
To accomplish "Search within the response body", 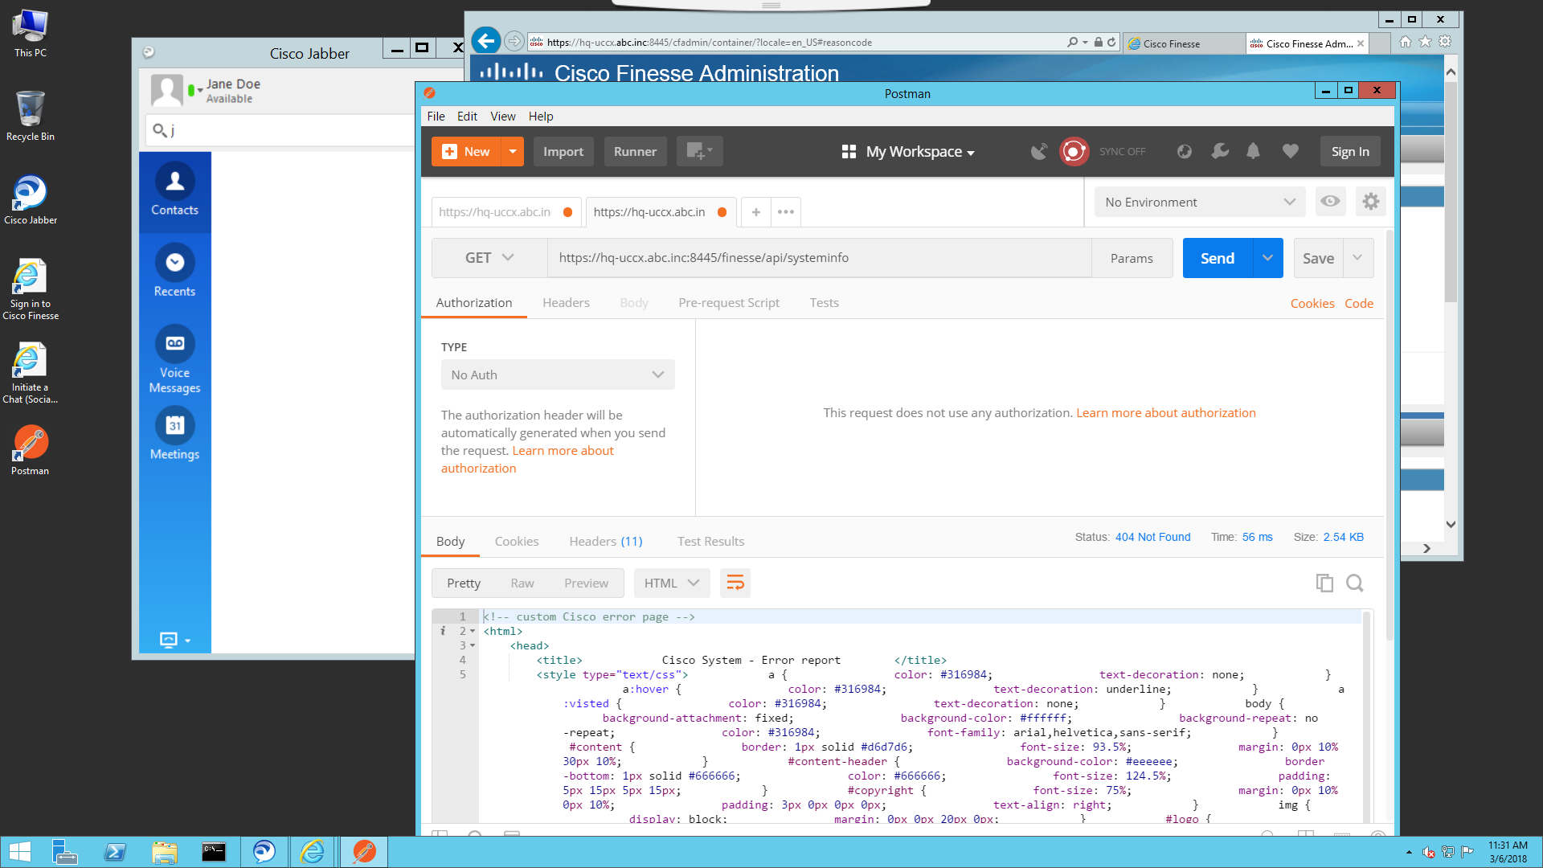I will [x=1355, y=583].
